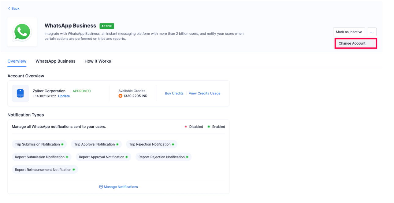
Task: Toggle the Report Approval Notification status dot
Action: pyautogui.click(x=127, y=157)
